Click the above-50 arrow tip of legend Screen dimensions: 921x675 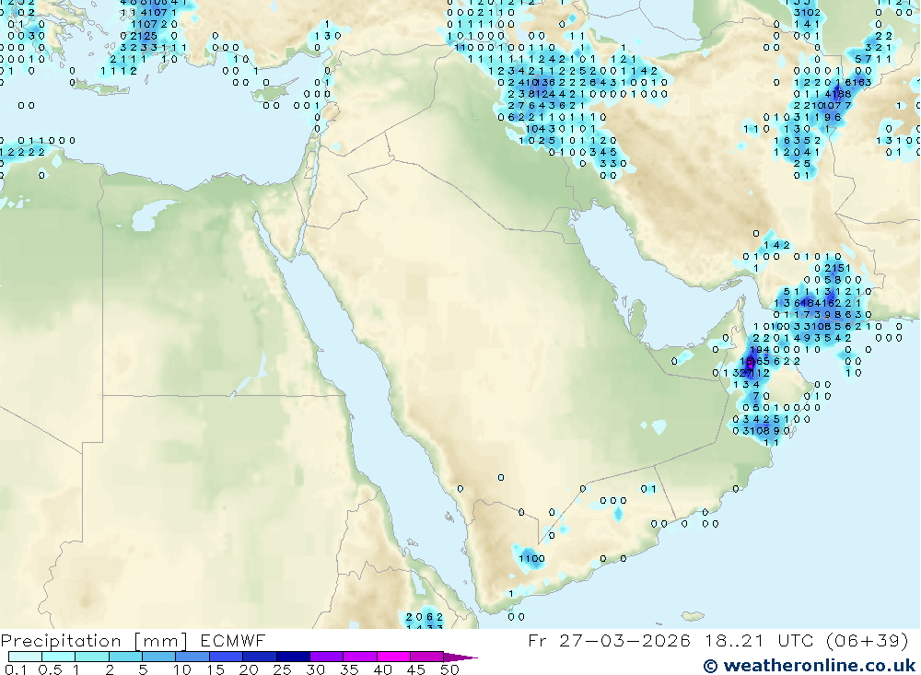click(x=460, y=657)
